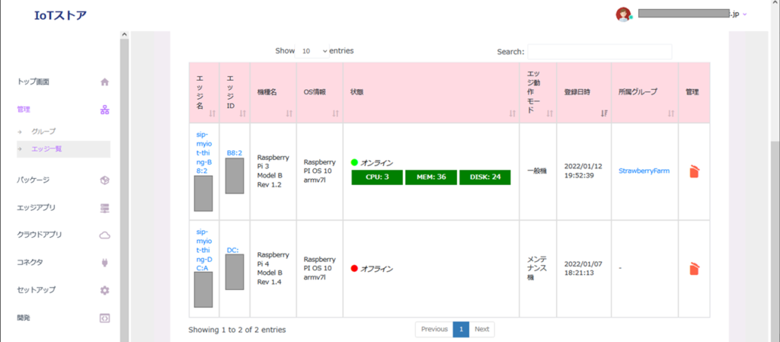This screenshot has width=780, height=342.
Task: Click the Previous pagination button
Action: (x=434, y=329)
